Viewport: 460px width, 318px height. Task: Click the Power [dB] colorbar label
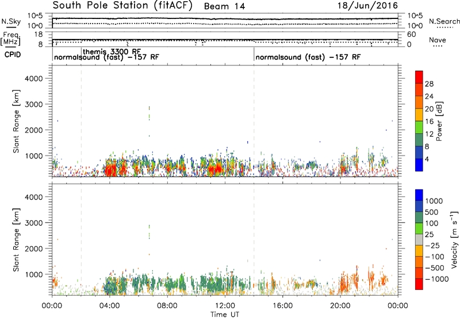pyautogui.click(x=439, y=121)
